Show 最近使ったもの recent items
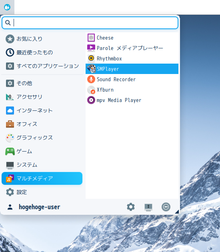 [x=42, y=52]
